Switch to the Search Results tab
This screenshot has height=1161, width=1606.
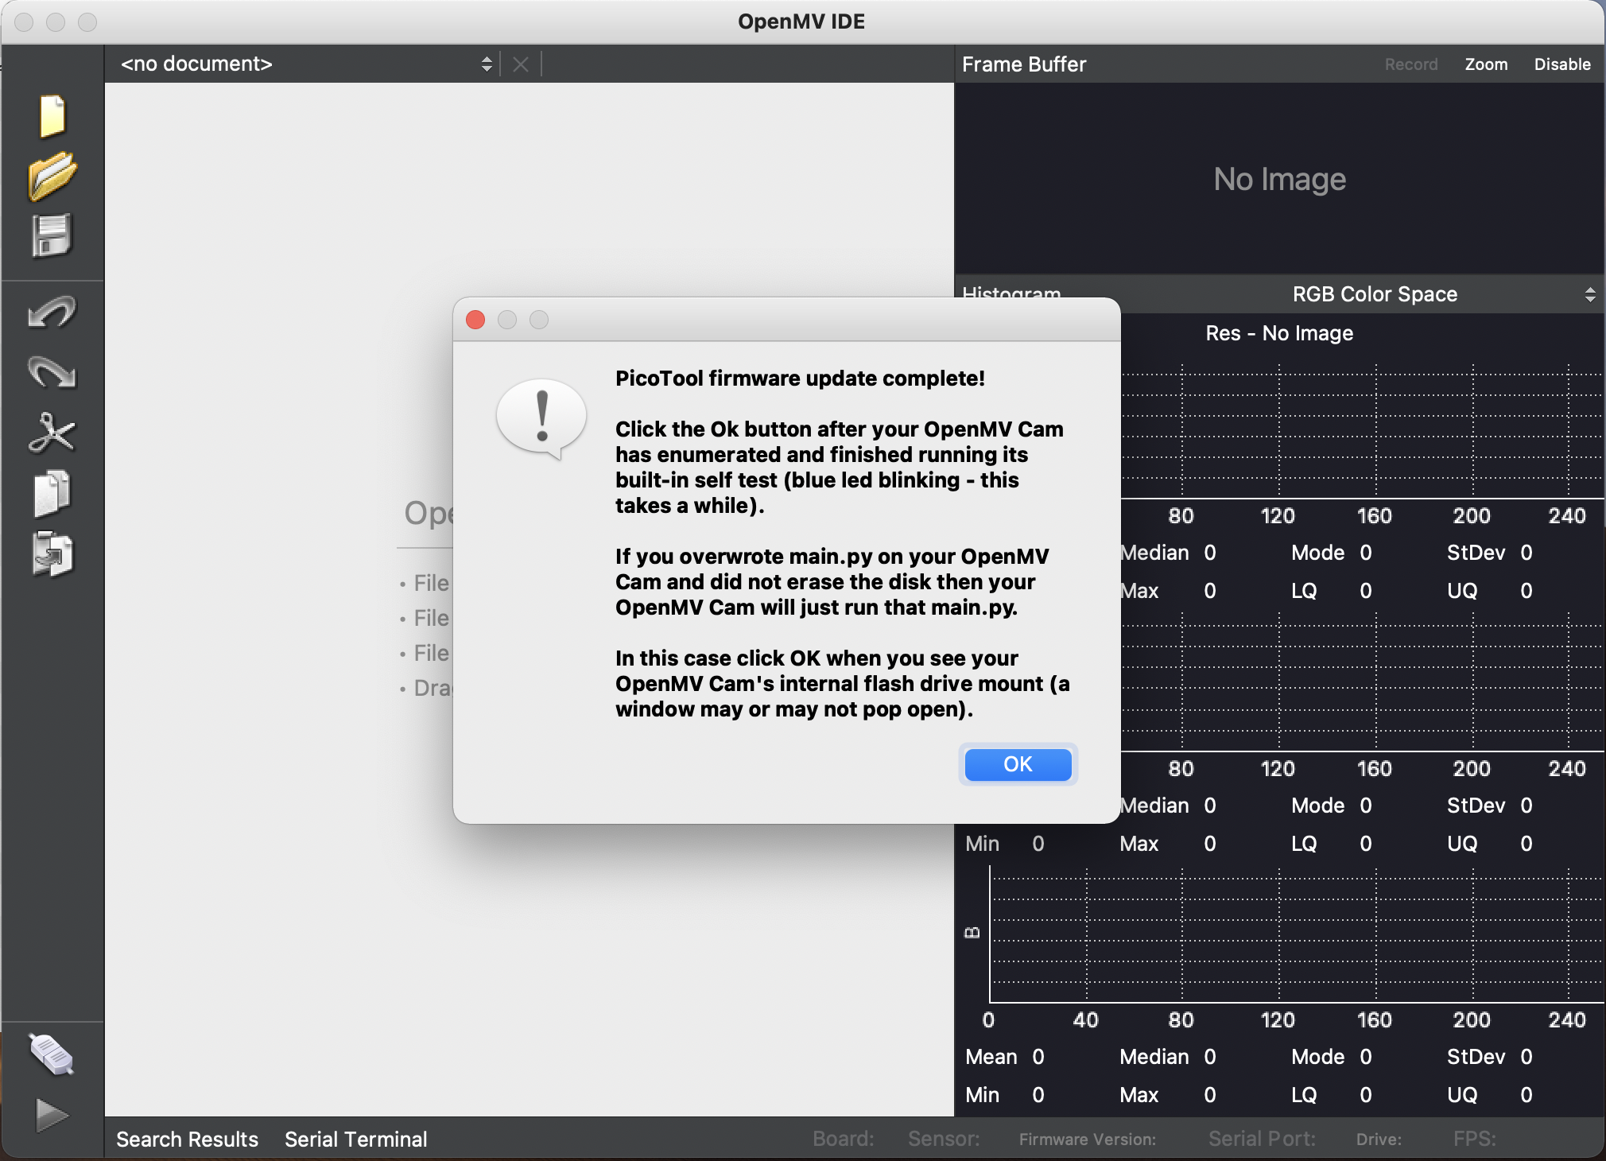point(187,1139)
